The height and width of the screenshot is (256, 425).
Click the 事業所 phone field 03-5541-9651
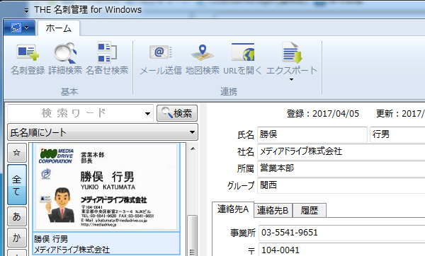(342, 232)
